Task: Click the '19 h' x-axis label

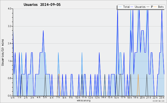Action: [136, 97]
